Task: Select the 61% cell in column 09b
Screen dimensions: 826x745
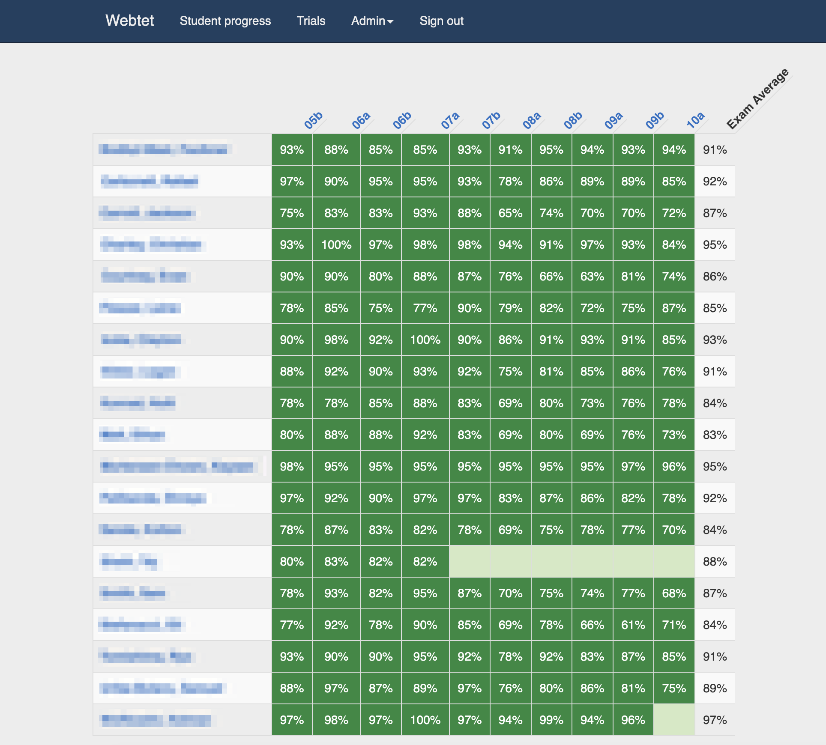Action: (633, 625)
